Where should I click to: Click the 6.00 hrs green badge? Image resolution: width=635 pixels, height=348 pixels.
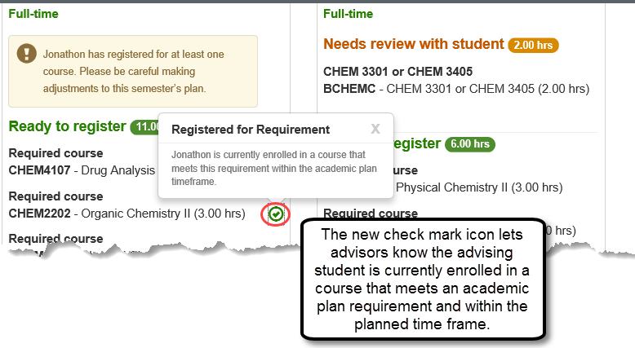[470, 144]
